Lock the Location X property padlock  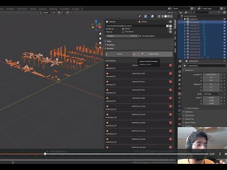pos(221,75)
